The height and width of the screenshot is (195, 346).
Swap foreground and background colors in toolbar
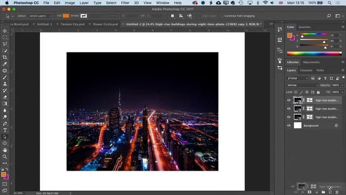tap(7, 169)
